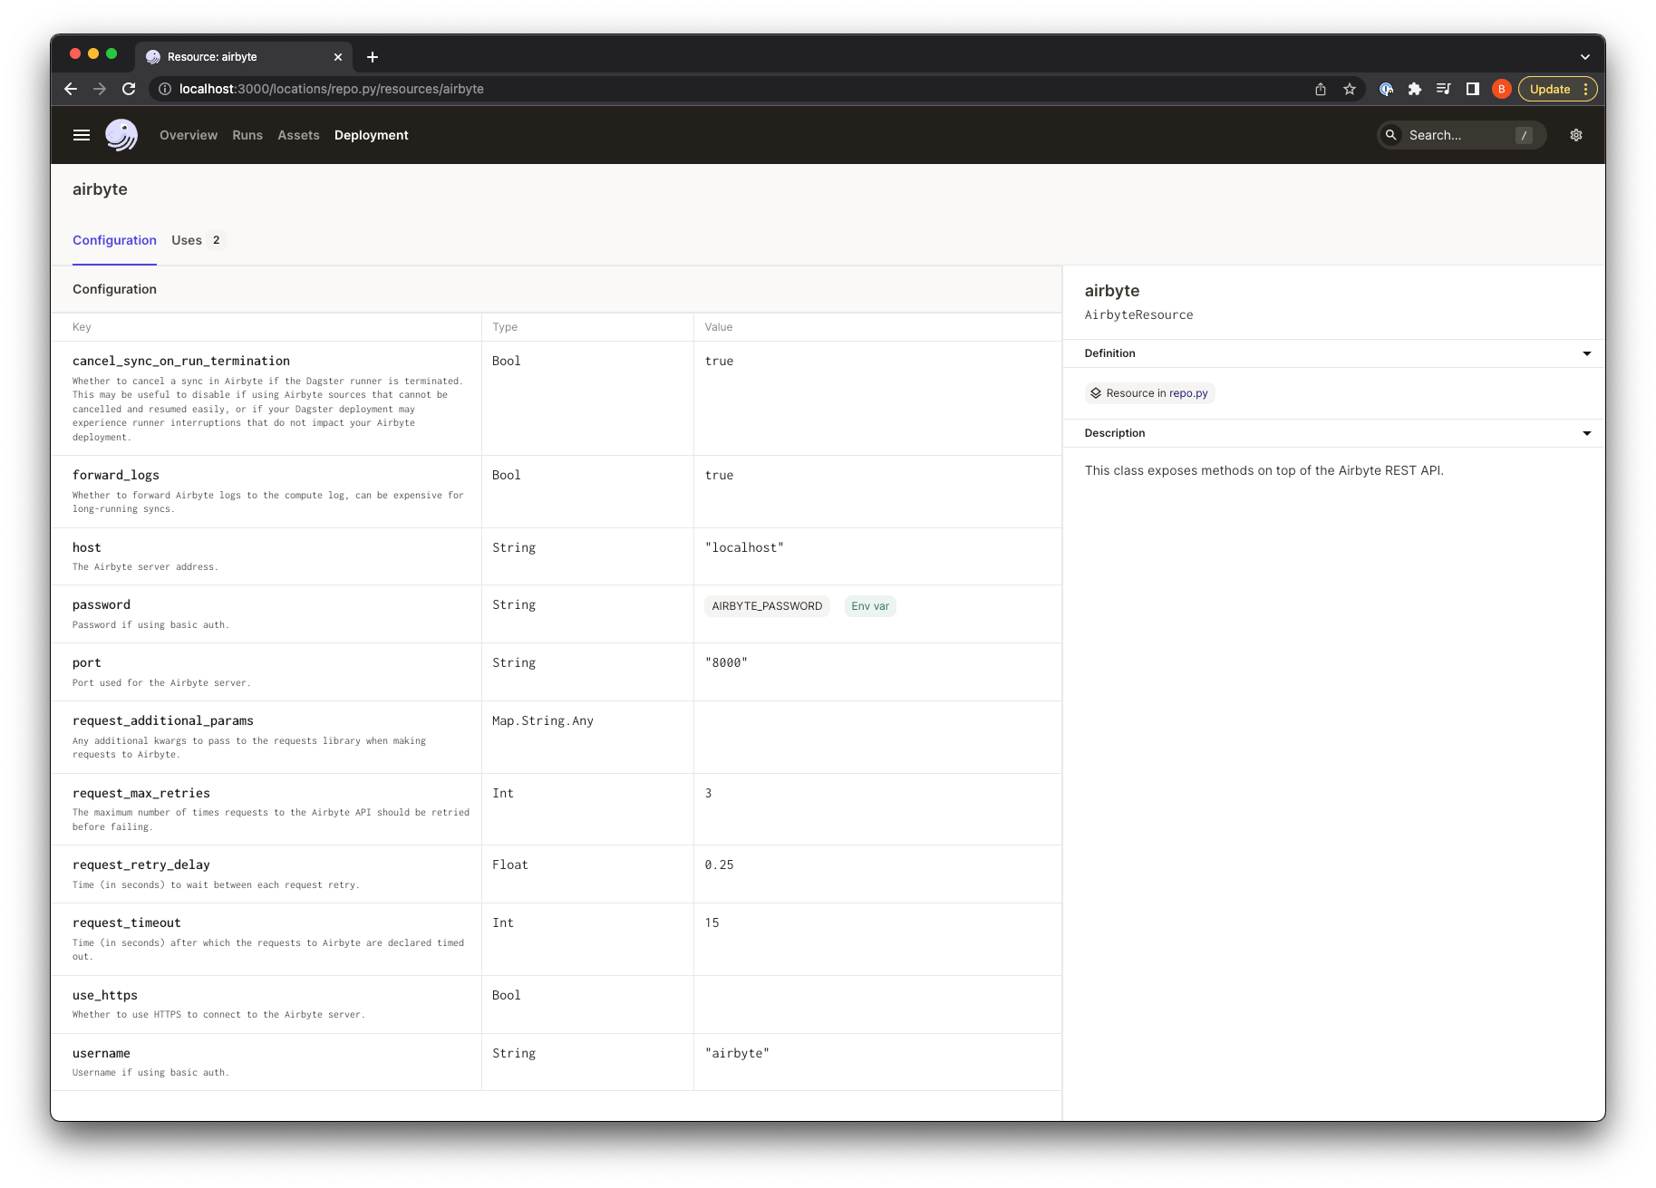The image size is (1656, 1188).
Task: Collapse the Description section
Action: (1587, 433)
